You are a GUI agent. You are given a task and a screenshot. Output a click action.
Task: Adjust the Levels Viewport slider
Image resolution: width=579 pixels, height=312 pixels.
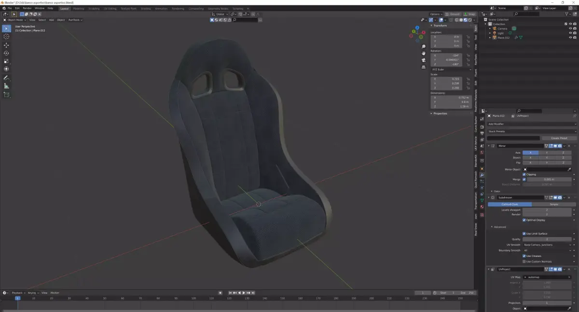547,210
